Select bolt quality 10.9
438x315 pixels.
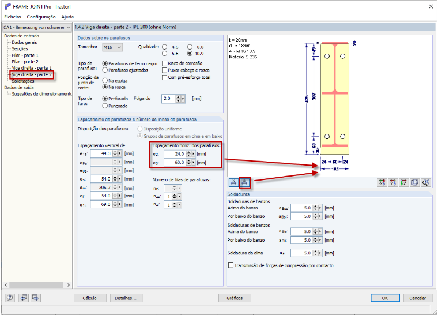coord(190,54)
